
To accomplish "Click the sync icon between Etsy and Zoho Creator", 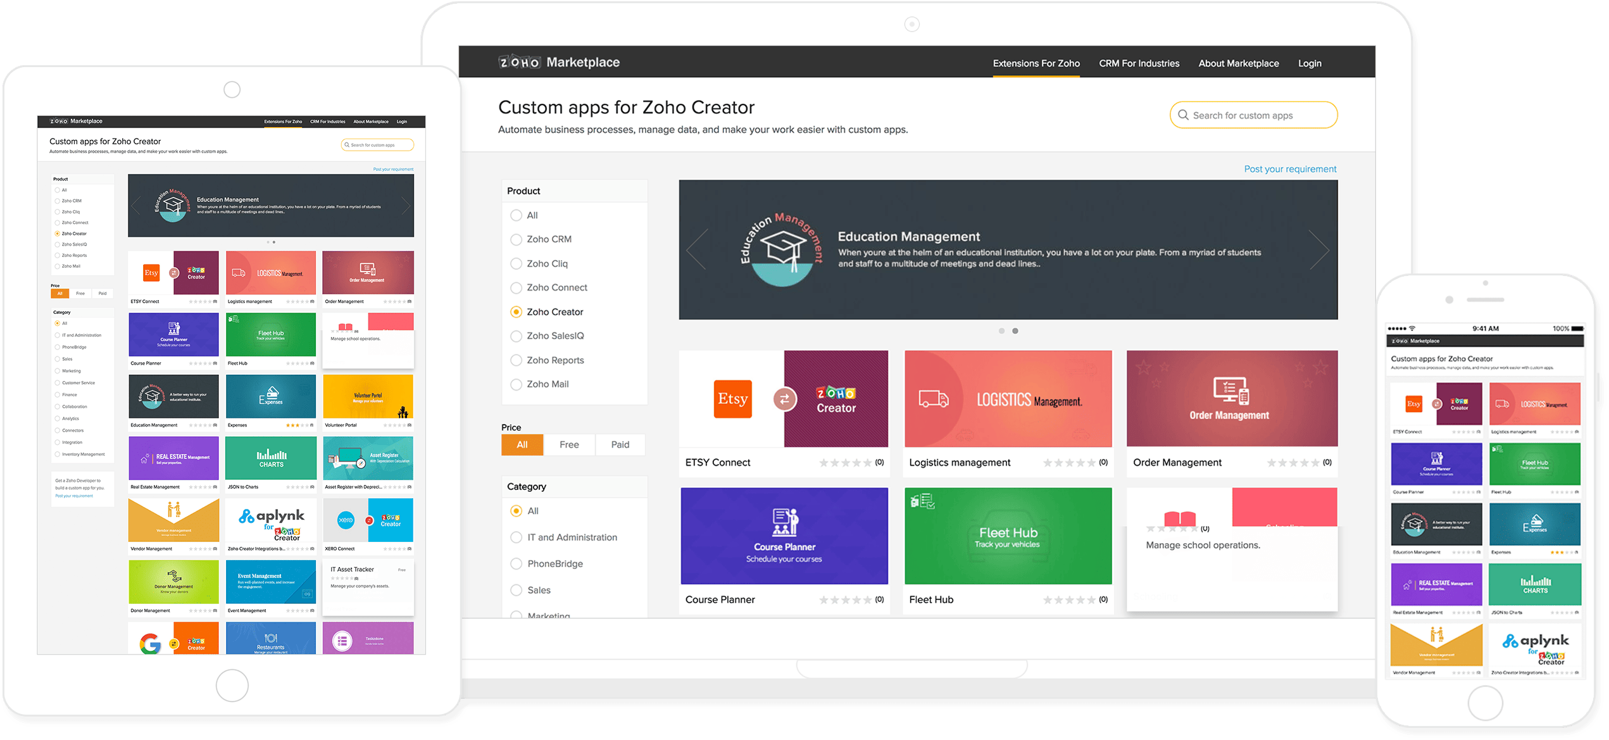I will point(784,399).
